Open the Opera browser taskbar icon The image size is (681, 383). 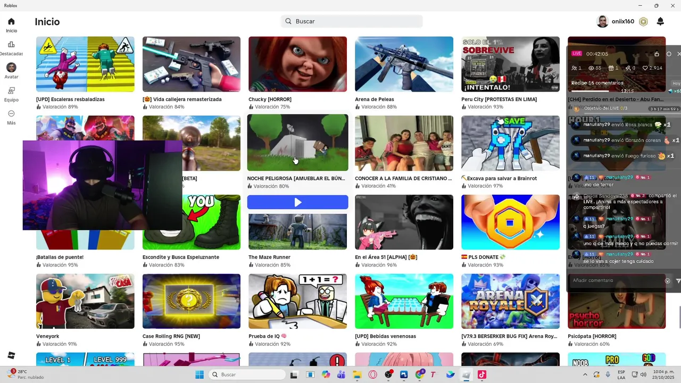372,374
